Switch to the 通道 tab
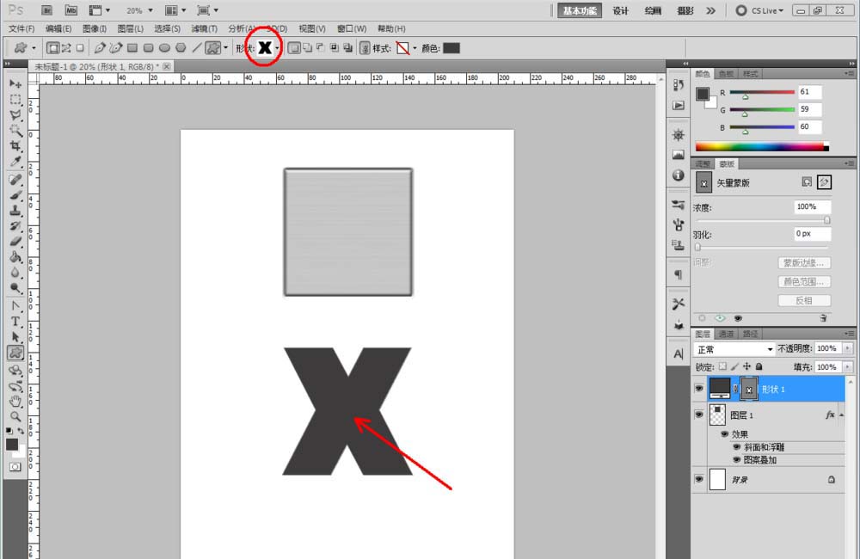Viewport: 860px width, 559px height. 726,334
